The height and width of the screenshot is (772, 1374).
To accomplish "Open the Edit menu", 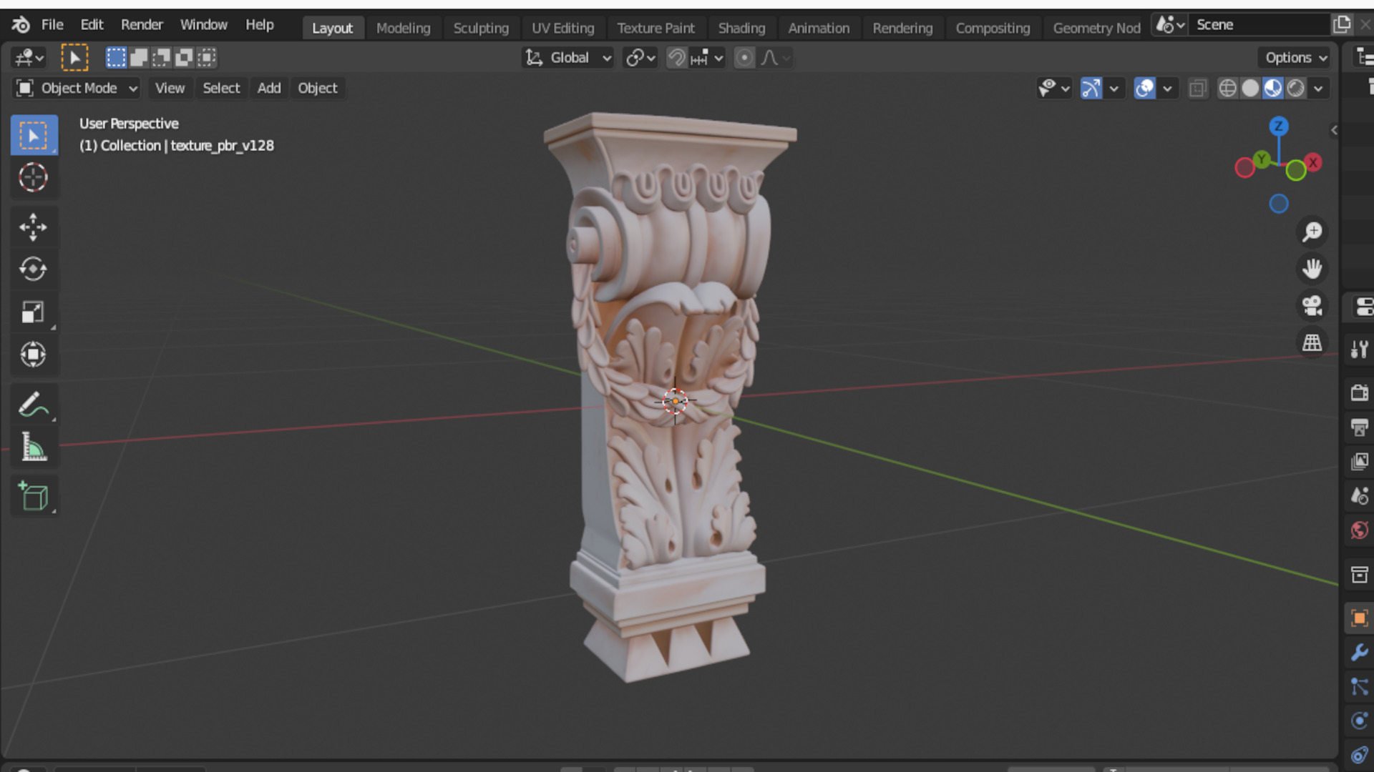I will (92, 25).
